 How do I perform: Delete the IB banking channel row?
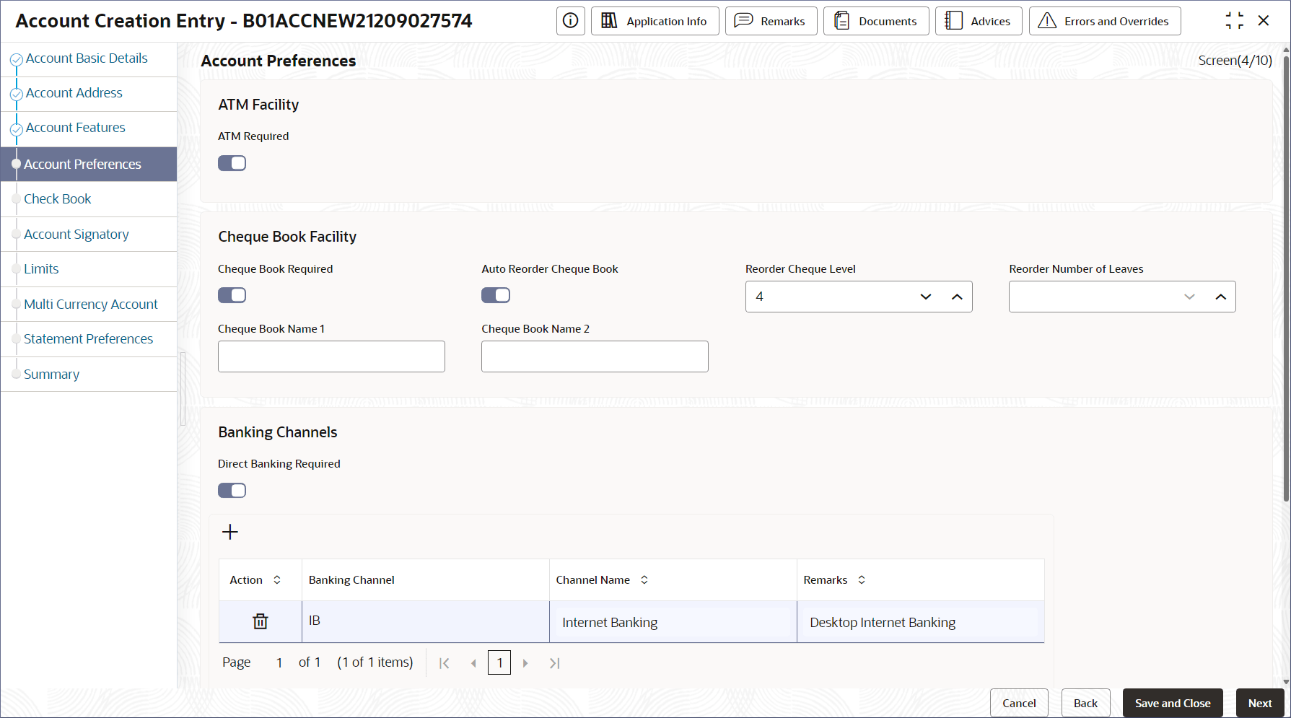coord(261,621)
